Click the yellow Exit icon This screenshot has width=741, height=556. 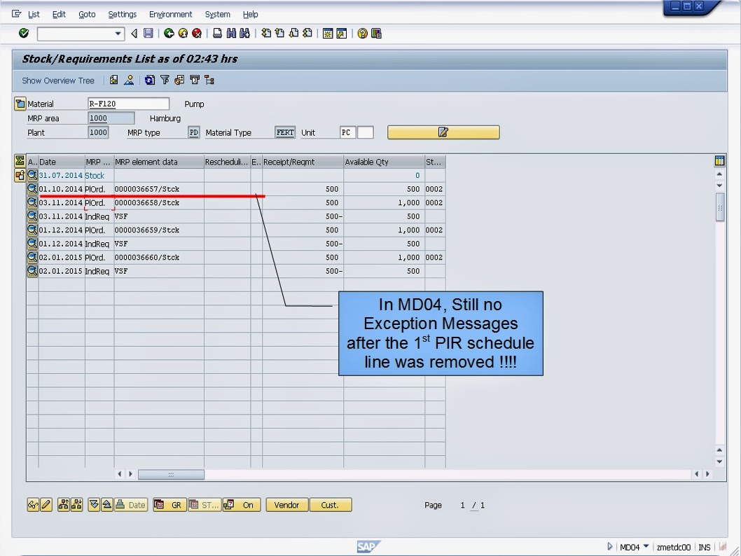[183, 33]
